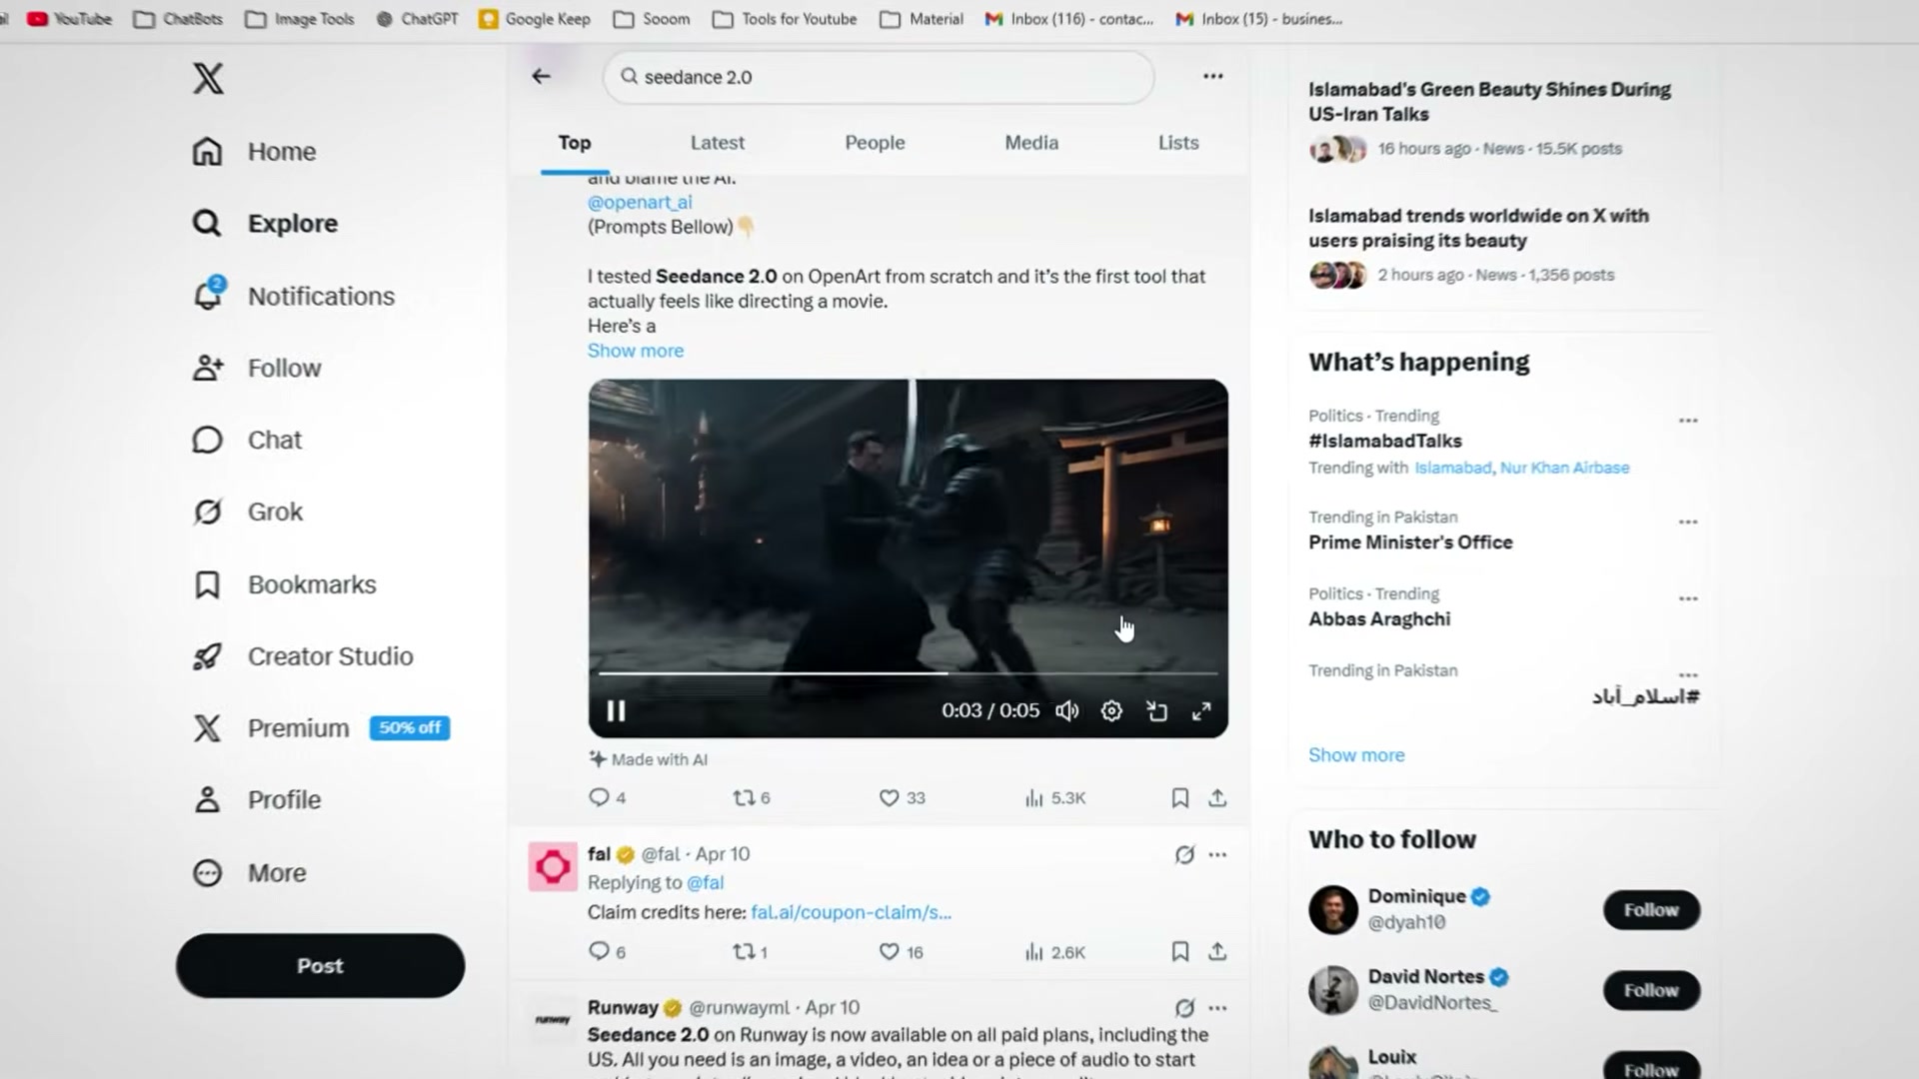The height and width of the screenshot is (1079, 1919).
Task: Open more options for Prime Minister's Office trend
Action: [x=1688, y=522]
